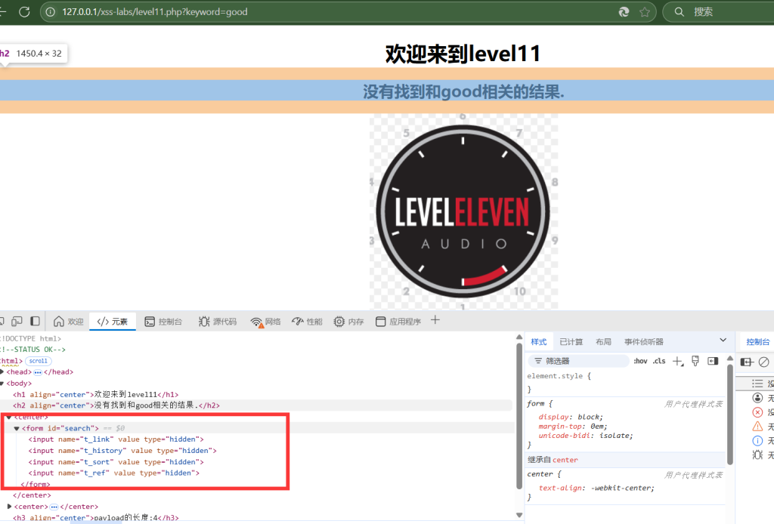
Task: Reload the page with the refresh icon
Action: pos(24,12)
